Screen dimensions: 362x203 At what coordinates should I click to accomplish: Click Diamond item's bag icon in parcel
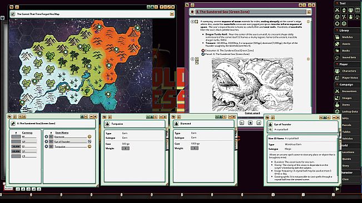coord(46,136)
